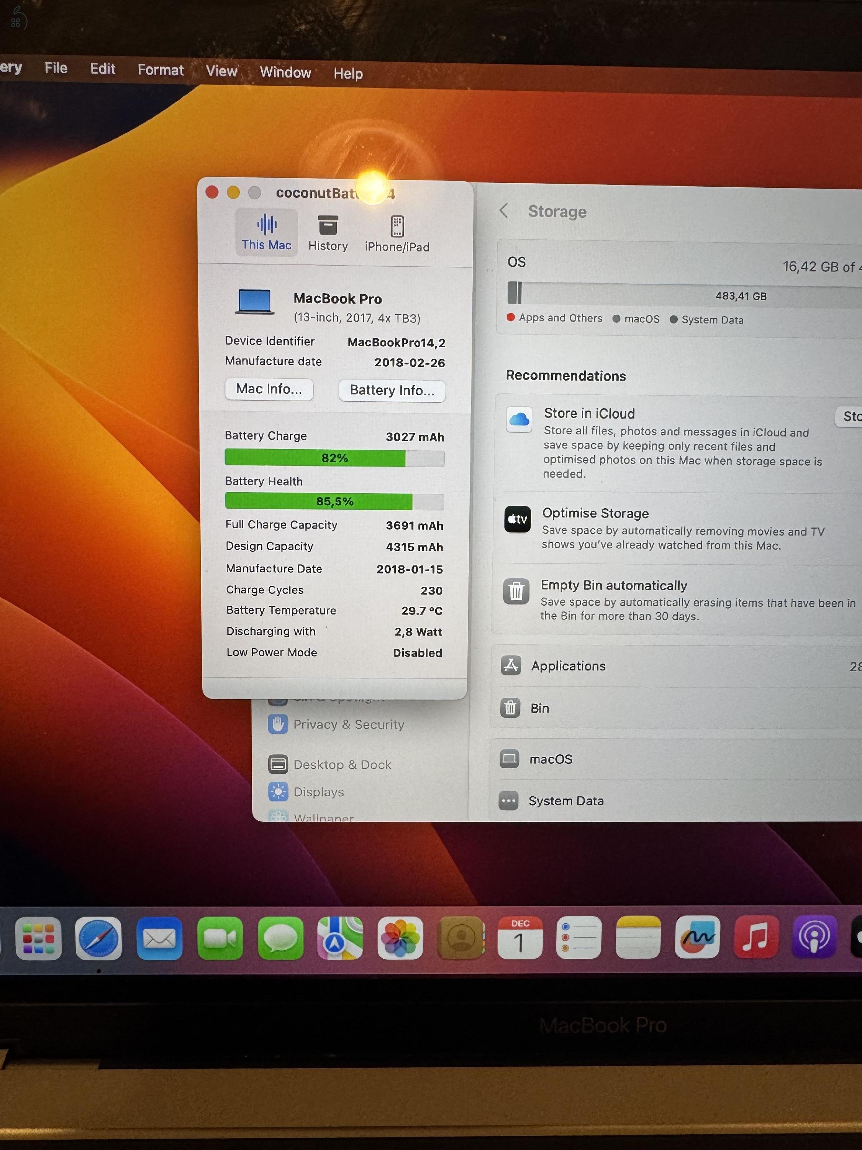Open the Edit menu
The image size is (862, 1150).
click(x=102, y=69)
